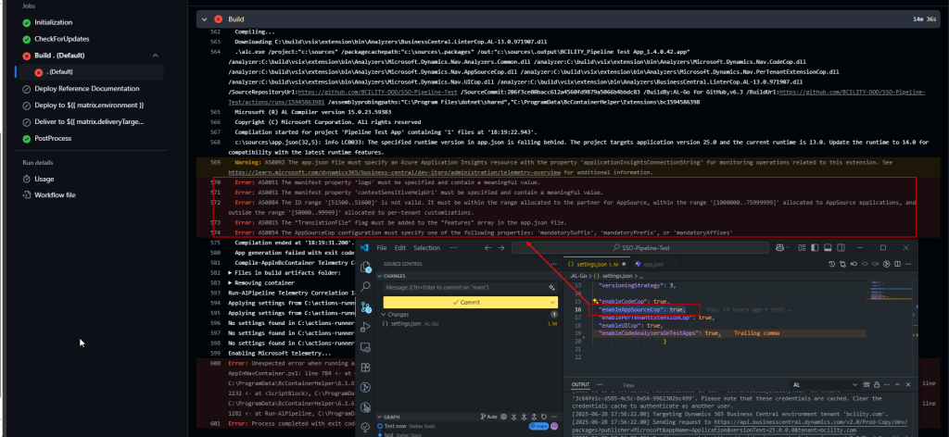Image resolution: width=949 pixels, height=437 pixels.
Task: Click the yellow Commit button
Action: click(465, 302)
